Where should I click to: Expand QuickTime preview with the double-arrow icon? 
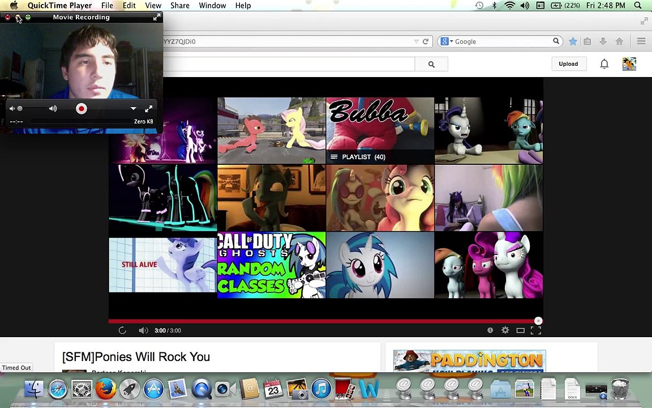[148, 109]
